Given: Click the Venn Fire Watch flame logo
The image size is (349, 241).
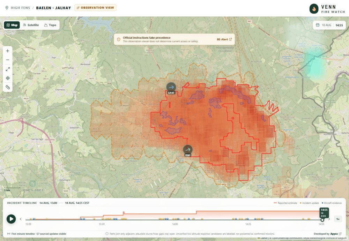Looking at the screenshot, I should 314,9.
